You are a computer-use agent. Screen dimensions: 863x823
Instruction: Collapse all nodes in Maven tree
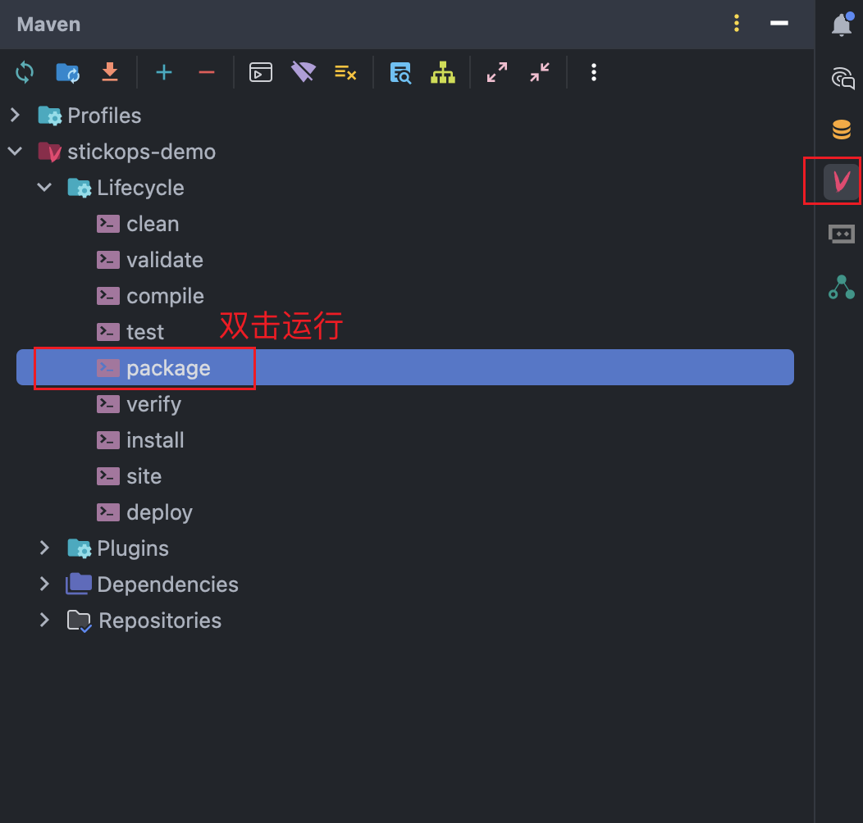tap(539, 72)
